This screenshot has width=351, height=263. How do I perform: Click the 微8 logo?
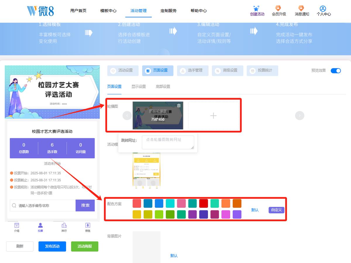click(x=40, y=11)
